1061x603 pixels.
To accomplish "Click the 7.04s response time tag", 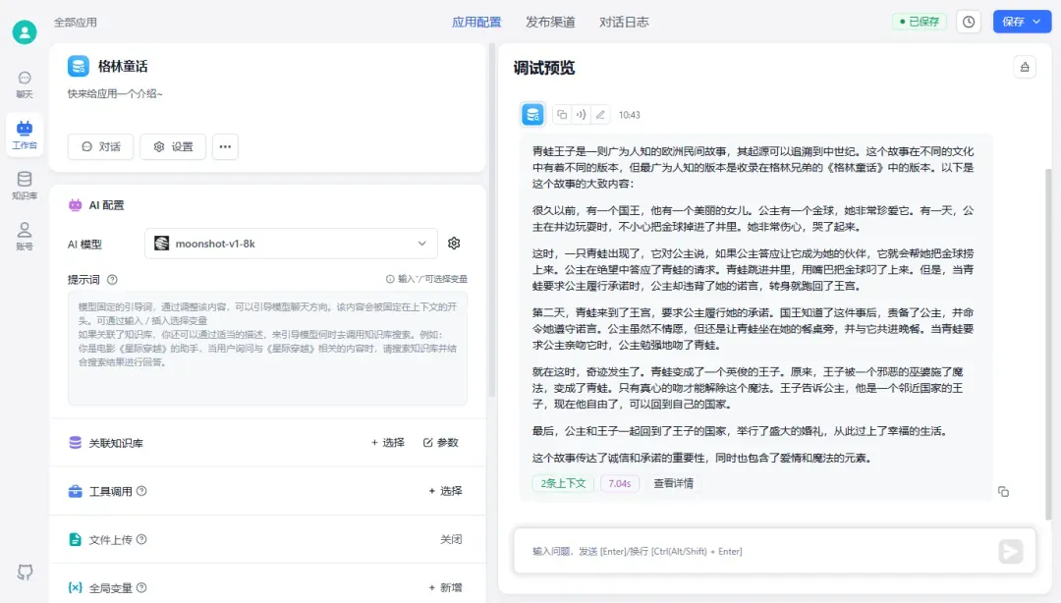I will 619,483.
